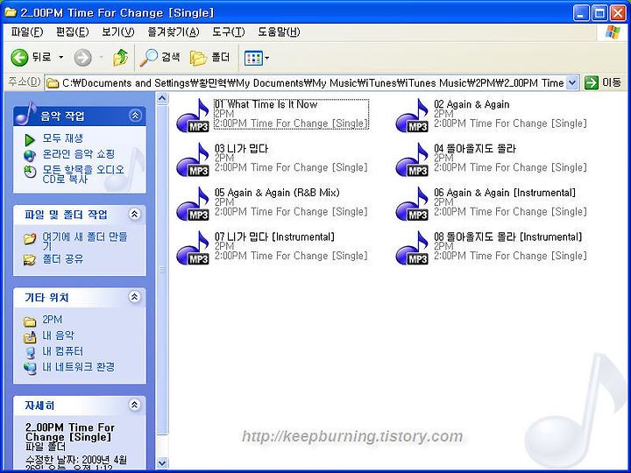Select MP3 icon of 06 Again & Again [Instrumental]
The image size is (631, 473).
(x=412, y=204)
